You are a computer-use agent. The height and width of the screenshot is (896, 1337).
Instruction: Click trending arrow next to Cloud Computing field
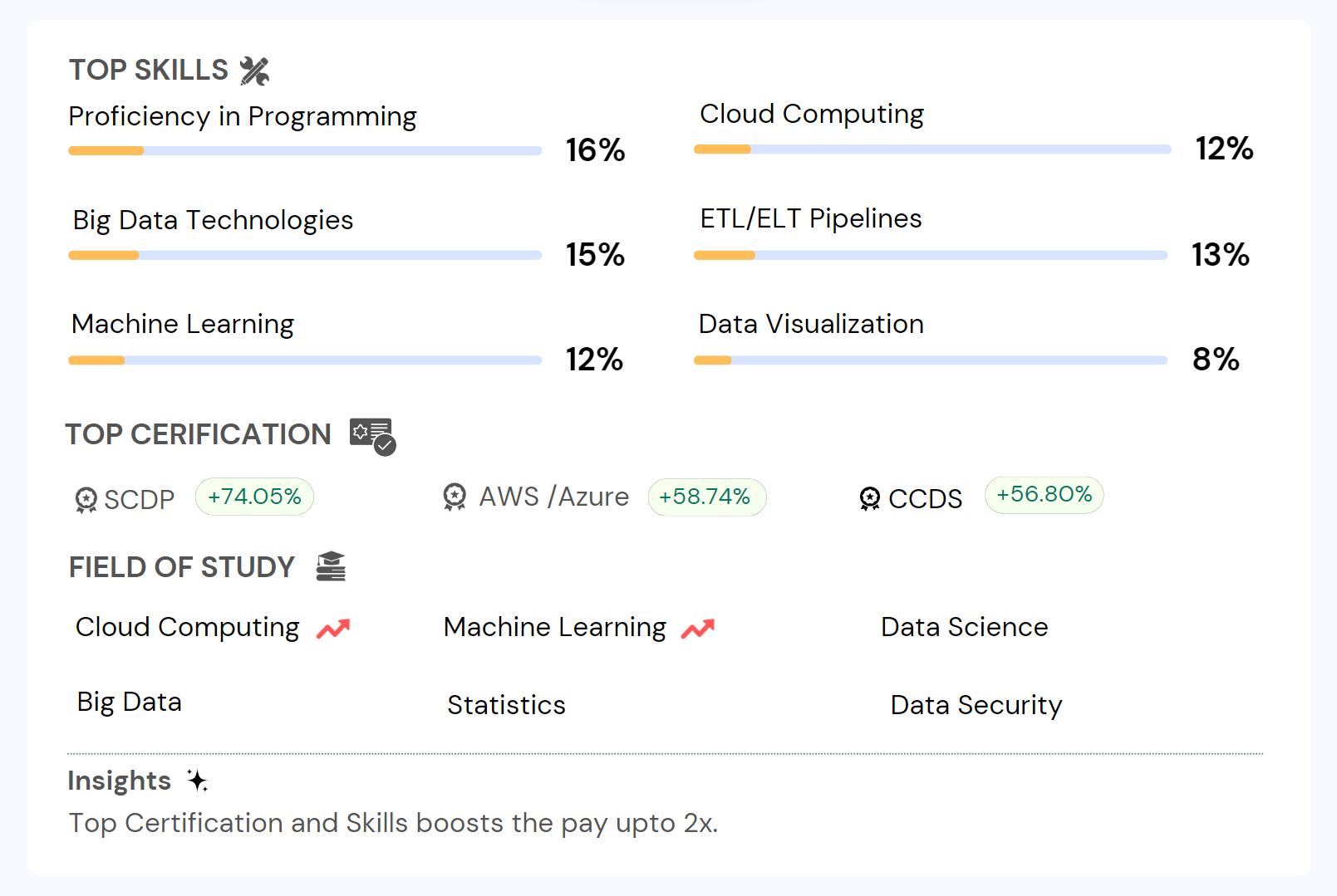point(333,629)
